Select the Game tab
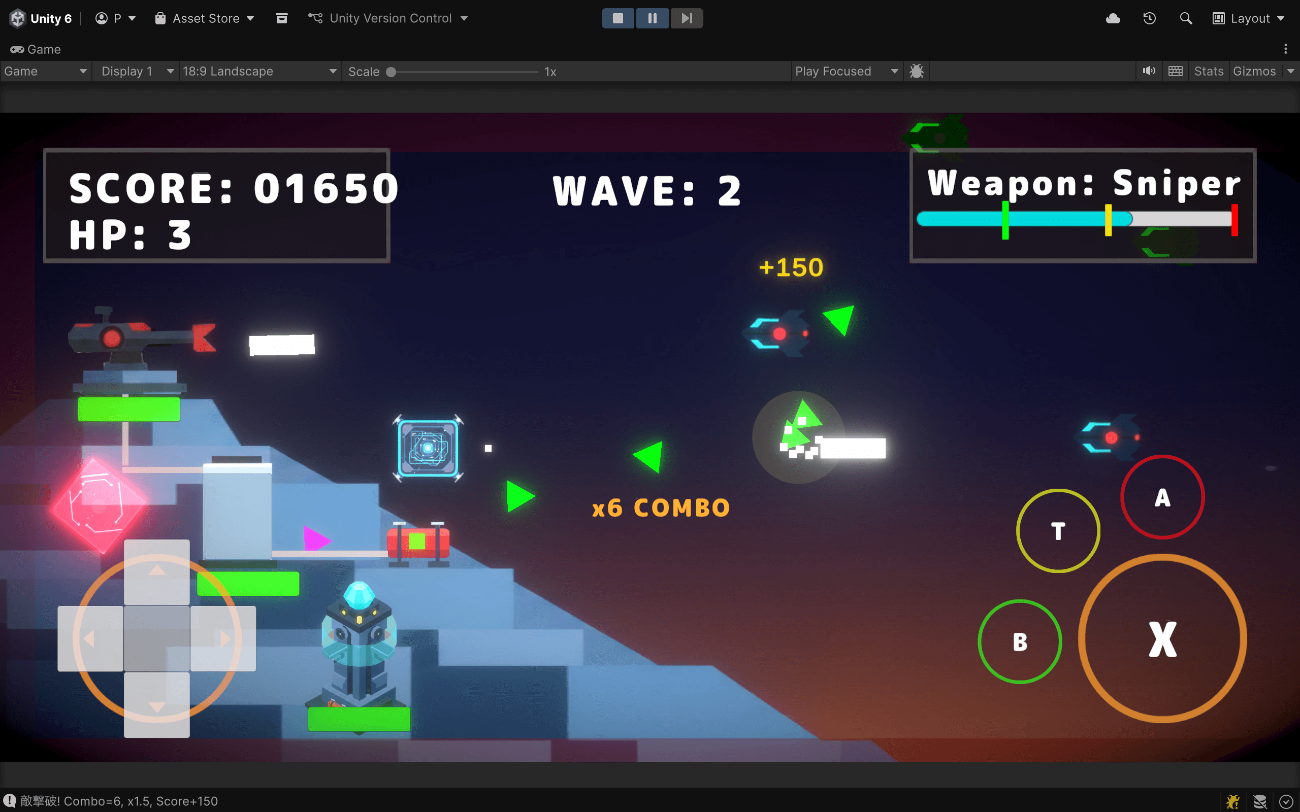Viewport: 1300px width, 812px height. (x=36, y=49)
